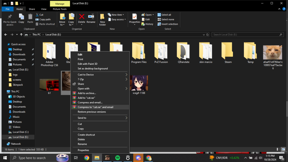The image size is (288, 162).
Task: Expand the Cast to Device submenu
Action: [x=100, y=75]
